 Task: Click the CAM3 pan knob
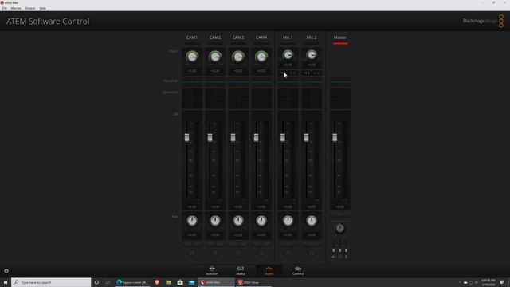pyautogui.click(x=238, y=221)
